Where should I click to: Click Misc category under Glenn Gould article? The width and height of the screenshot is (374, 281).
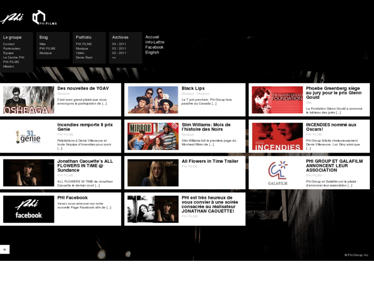click(309, 103)
